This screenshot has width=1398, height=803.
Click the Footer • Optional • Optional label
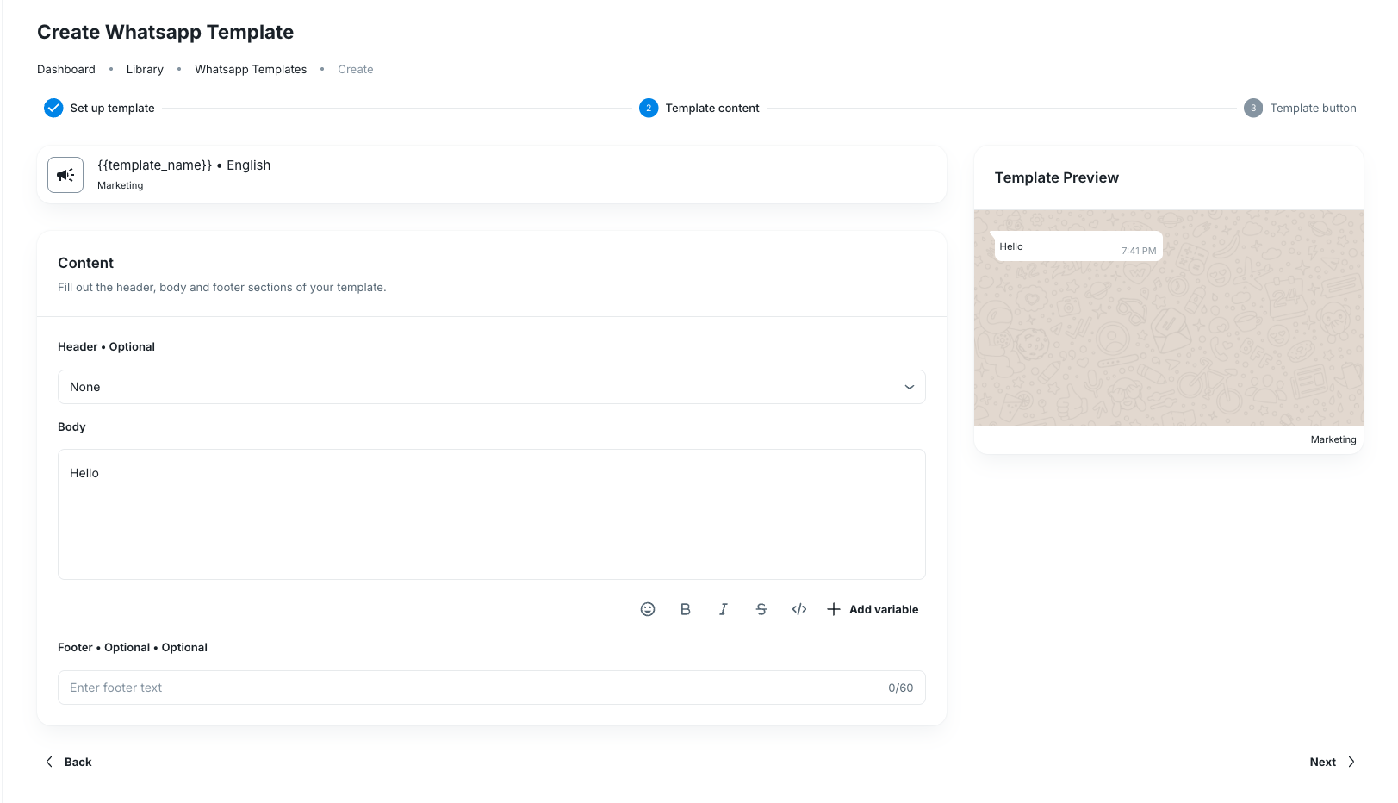click(x=133, y=647)
